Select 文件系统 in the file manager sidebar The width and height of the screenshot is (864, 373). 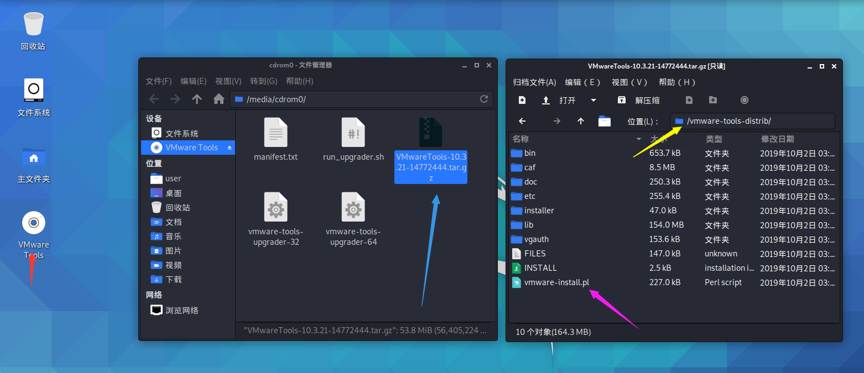pos(188,134)
